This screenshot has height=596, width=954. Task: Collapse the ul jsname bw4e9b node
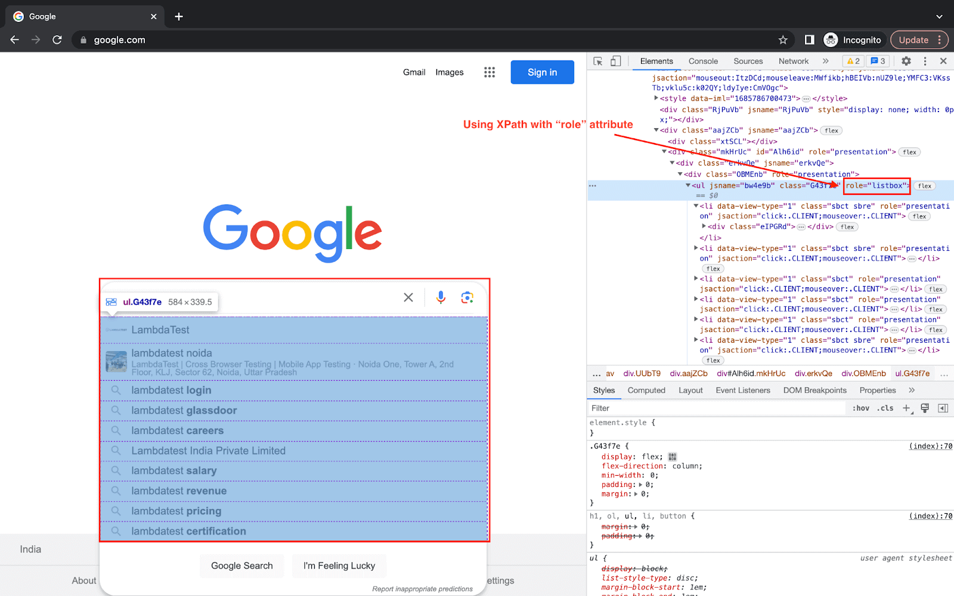pos(688,185)
